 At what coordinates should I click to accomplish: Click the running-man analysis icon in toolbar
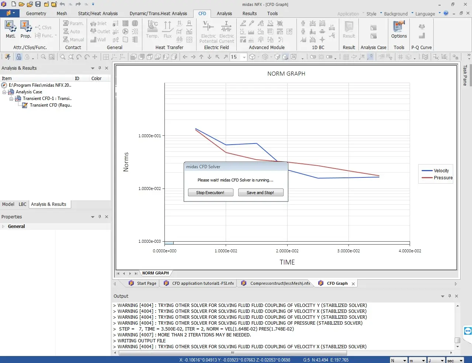coord(7,57)
